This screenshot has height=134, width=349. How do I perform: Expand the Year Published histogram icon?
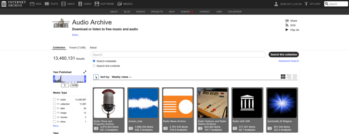click(85, 72)
